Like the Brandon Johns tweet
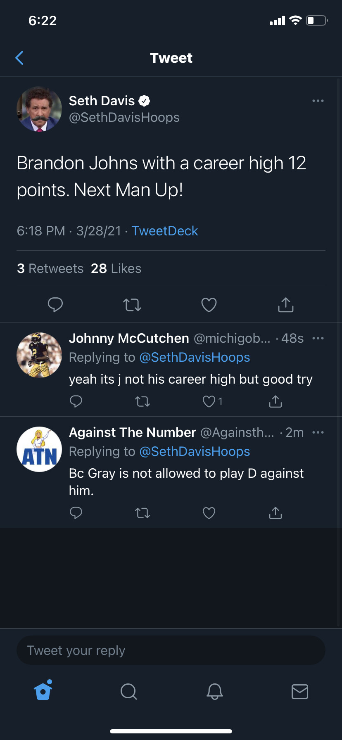 click(x=209, y=305)
